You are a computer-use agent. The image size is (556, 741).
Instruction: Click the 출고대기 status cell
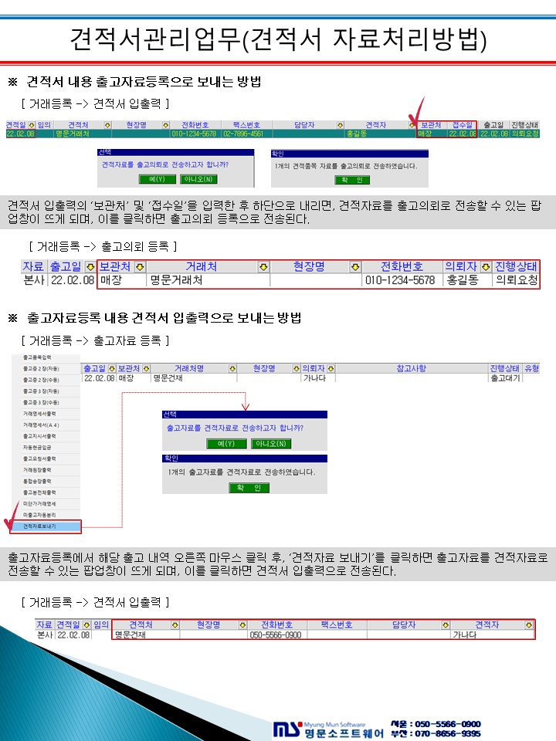[x=505, y=378]
